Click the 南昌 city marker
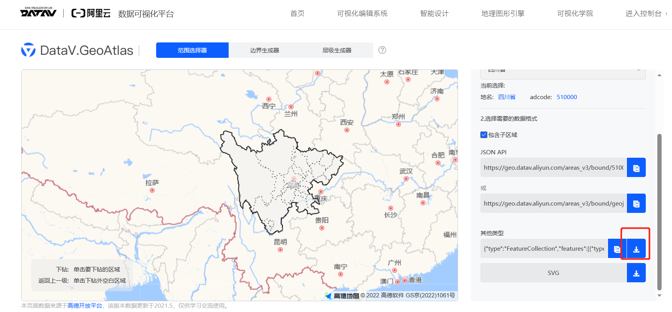 click(x=423, y=203)
